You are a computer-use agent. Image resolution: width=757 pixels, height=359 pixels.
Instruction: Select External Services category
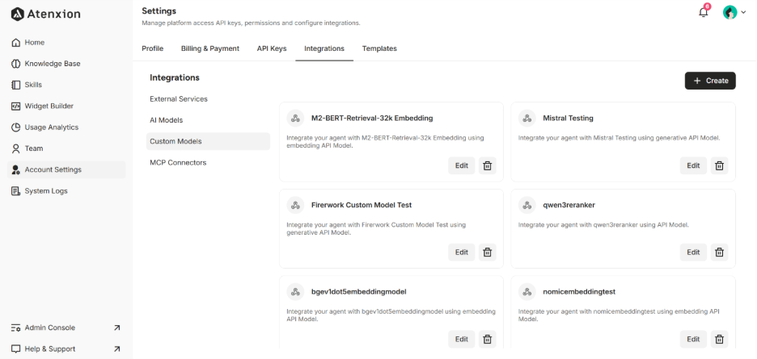(x=208, y=98)
